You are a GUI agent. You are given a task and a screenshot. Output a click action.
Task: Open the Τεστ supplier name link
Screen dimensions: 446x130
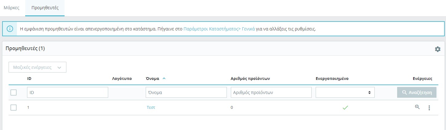pos(151,108)
